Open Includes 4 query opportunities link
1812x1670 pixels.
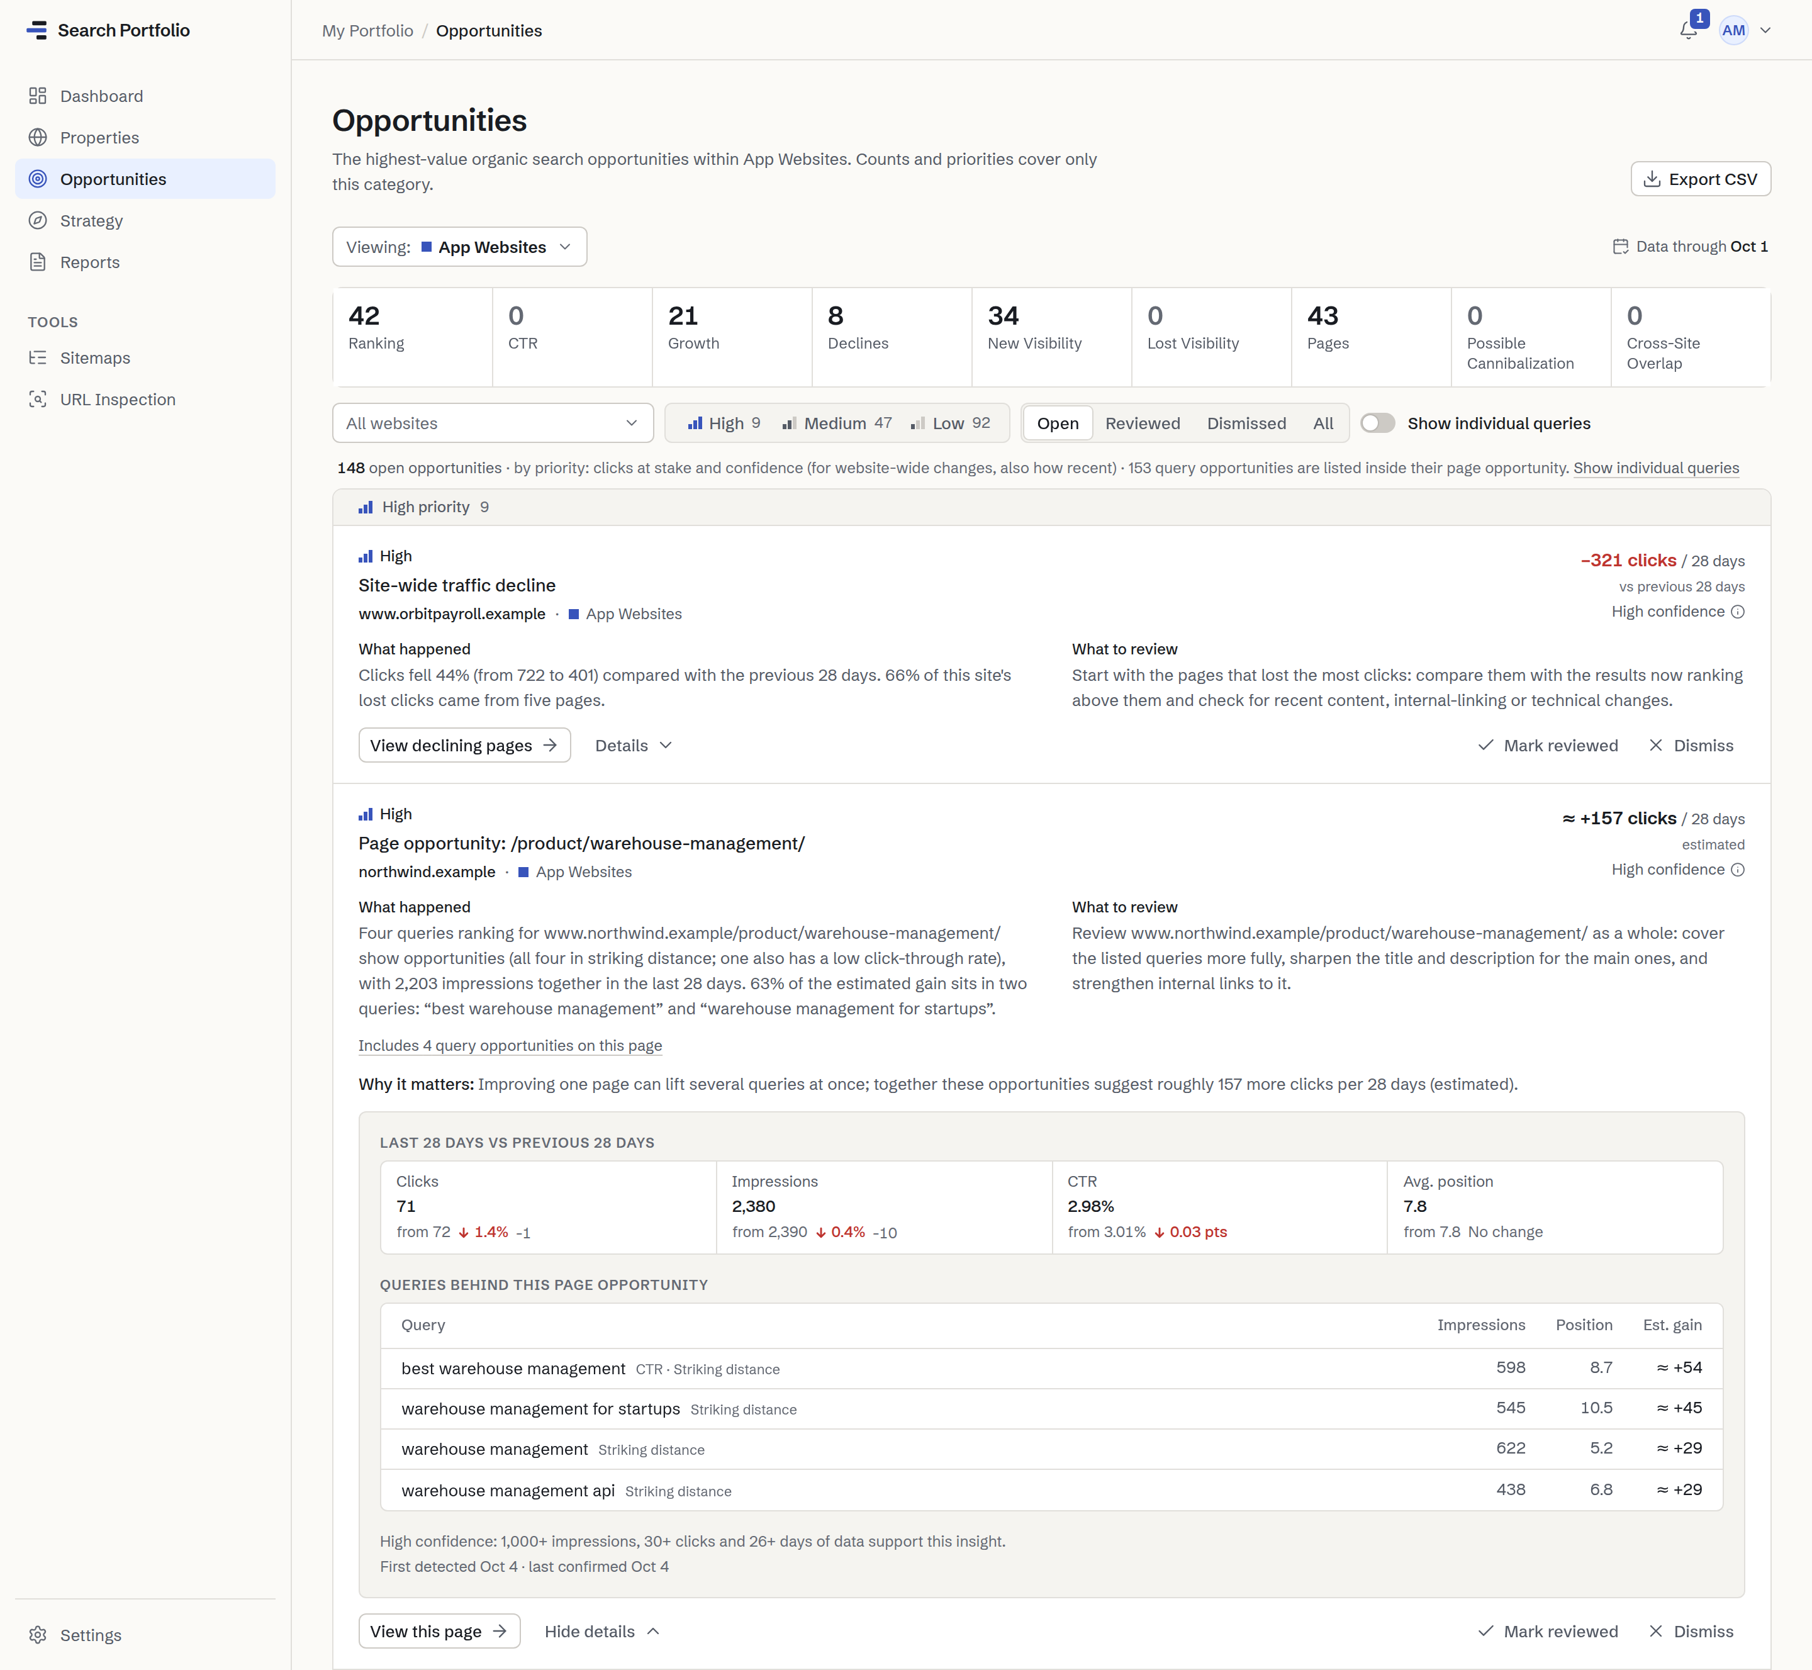[510, 1046]
